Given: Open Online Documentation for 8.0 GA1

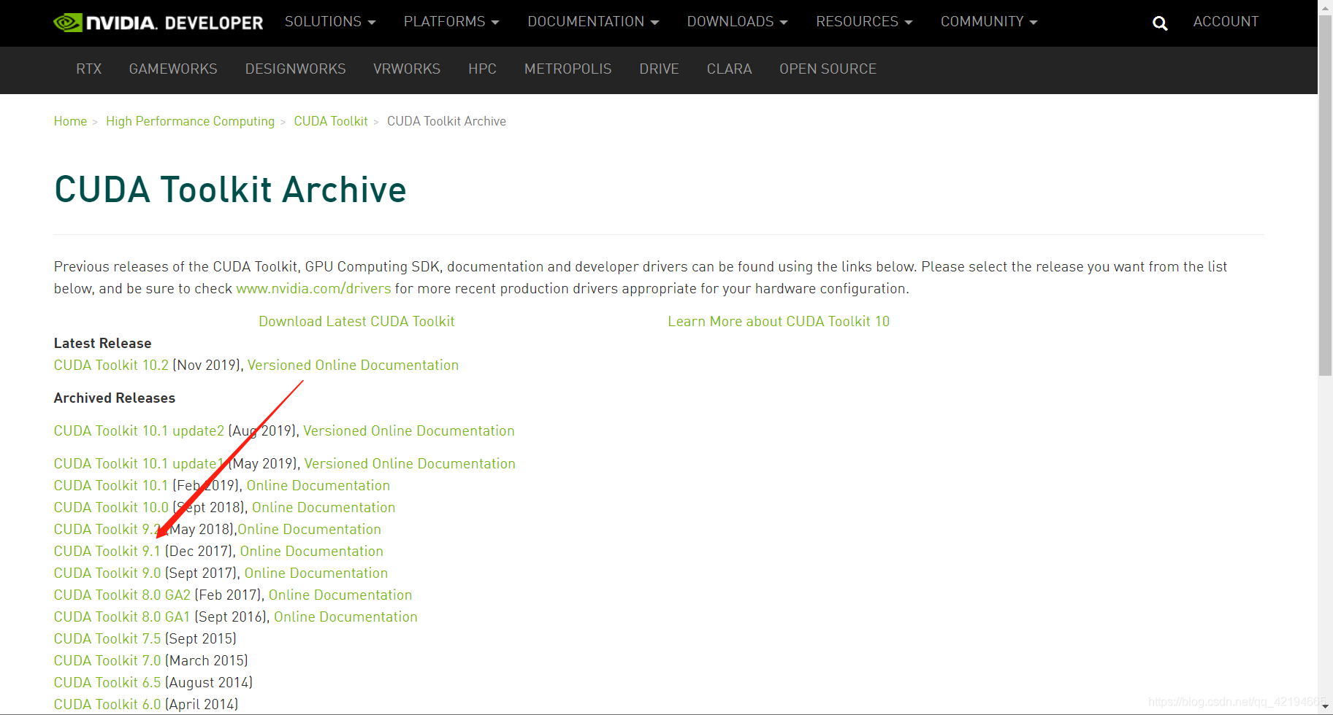Looking at the screenshot, I should coord(345,617).
